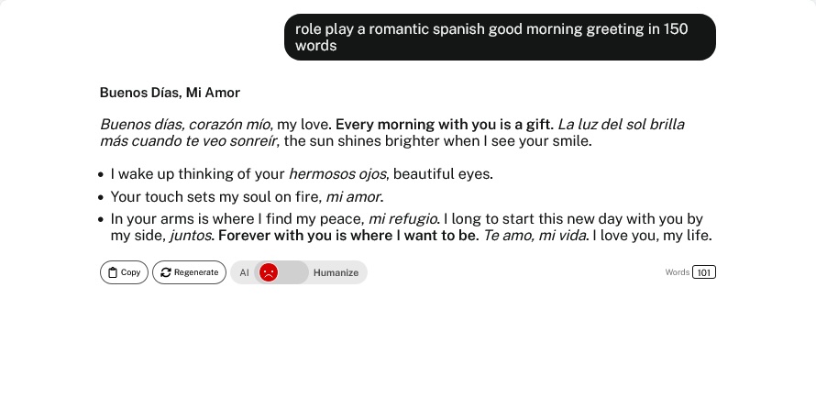Screen dimensions: 816x398
Task: Click the italic phrase Buenos días, corazón mío
Action: point(185,125)
